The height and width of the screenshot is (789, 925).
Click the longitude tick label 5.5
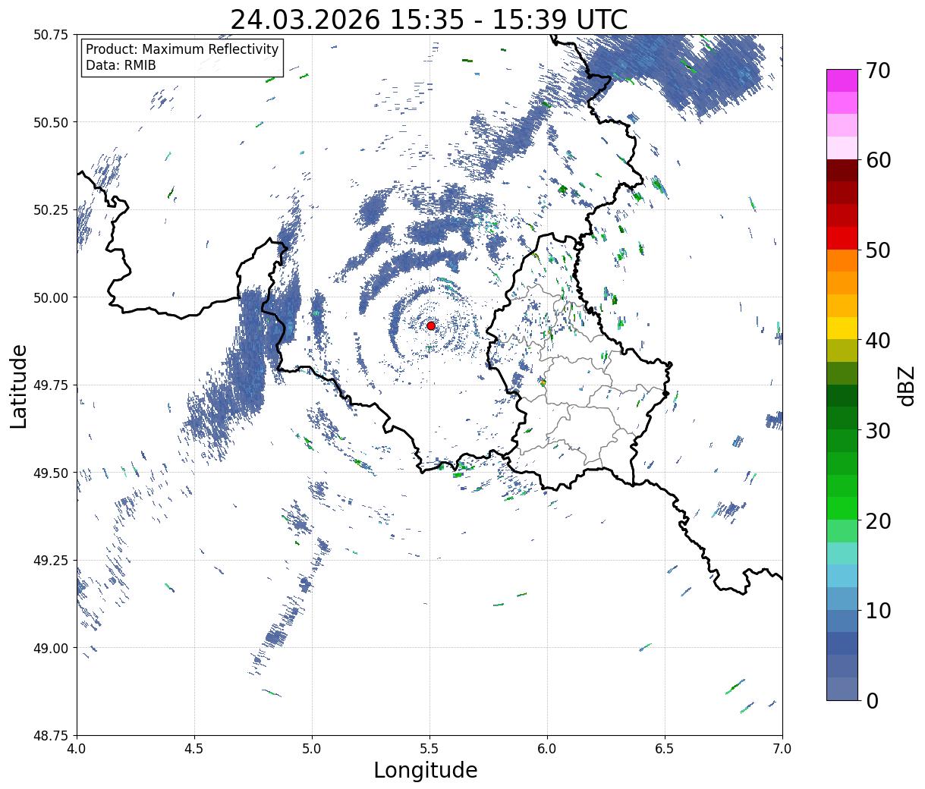[x=429, y=749]
